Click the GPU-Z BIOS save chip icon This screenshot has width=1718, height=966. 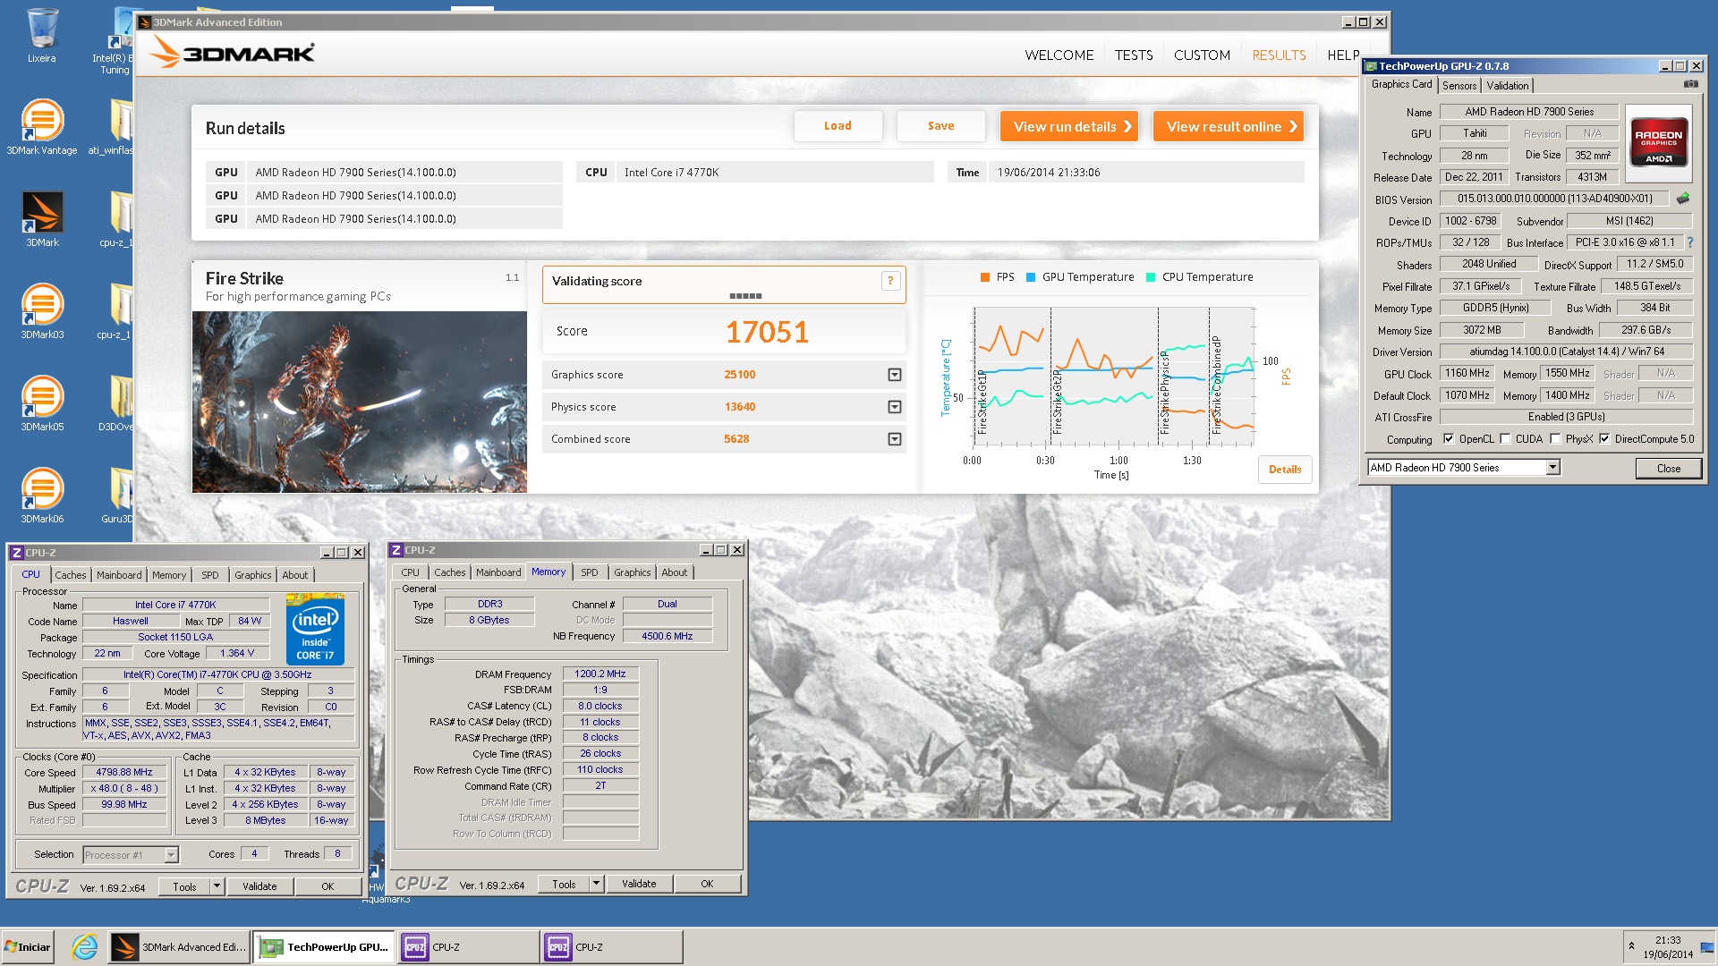(x=1683, y=199)
